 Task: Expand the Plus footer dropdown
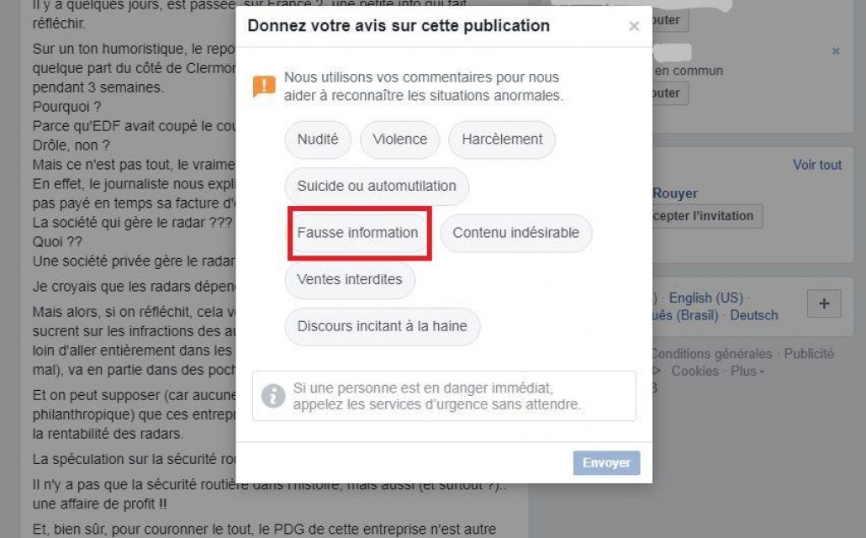click(x=747, y=372)
